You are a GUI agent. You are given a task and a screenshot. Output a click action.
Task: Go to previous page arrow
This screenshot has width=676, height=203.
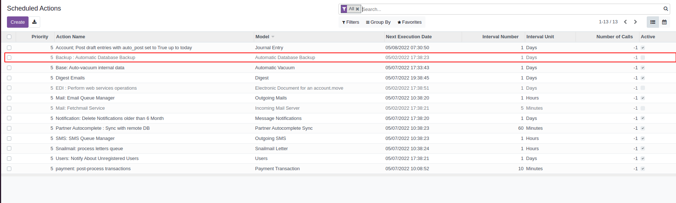coord(625,22)
